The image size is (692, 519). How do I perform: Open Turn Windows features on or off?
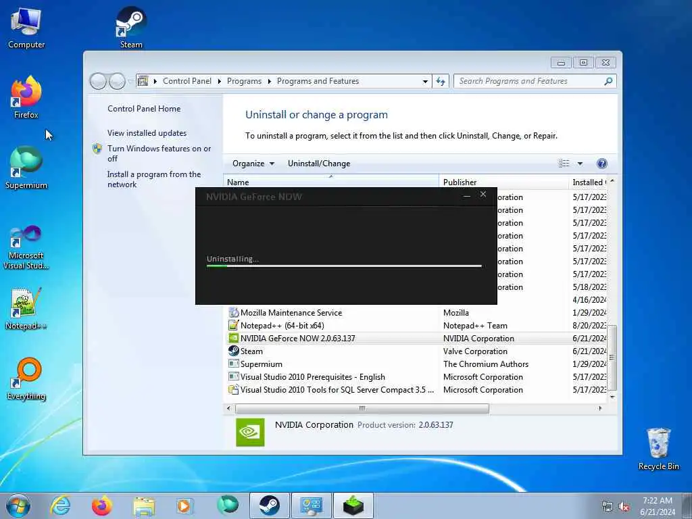click(x=159, y=153)
